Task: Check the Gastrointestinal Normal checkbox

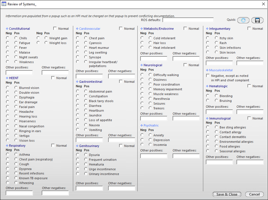Action: click(121, 81)
